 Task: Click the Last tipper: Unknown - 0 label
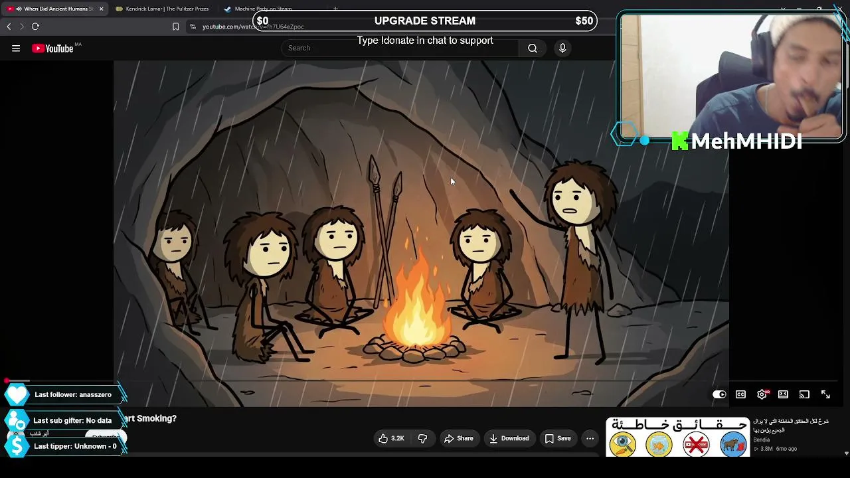coord(75,446)
